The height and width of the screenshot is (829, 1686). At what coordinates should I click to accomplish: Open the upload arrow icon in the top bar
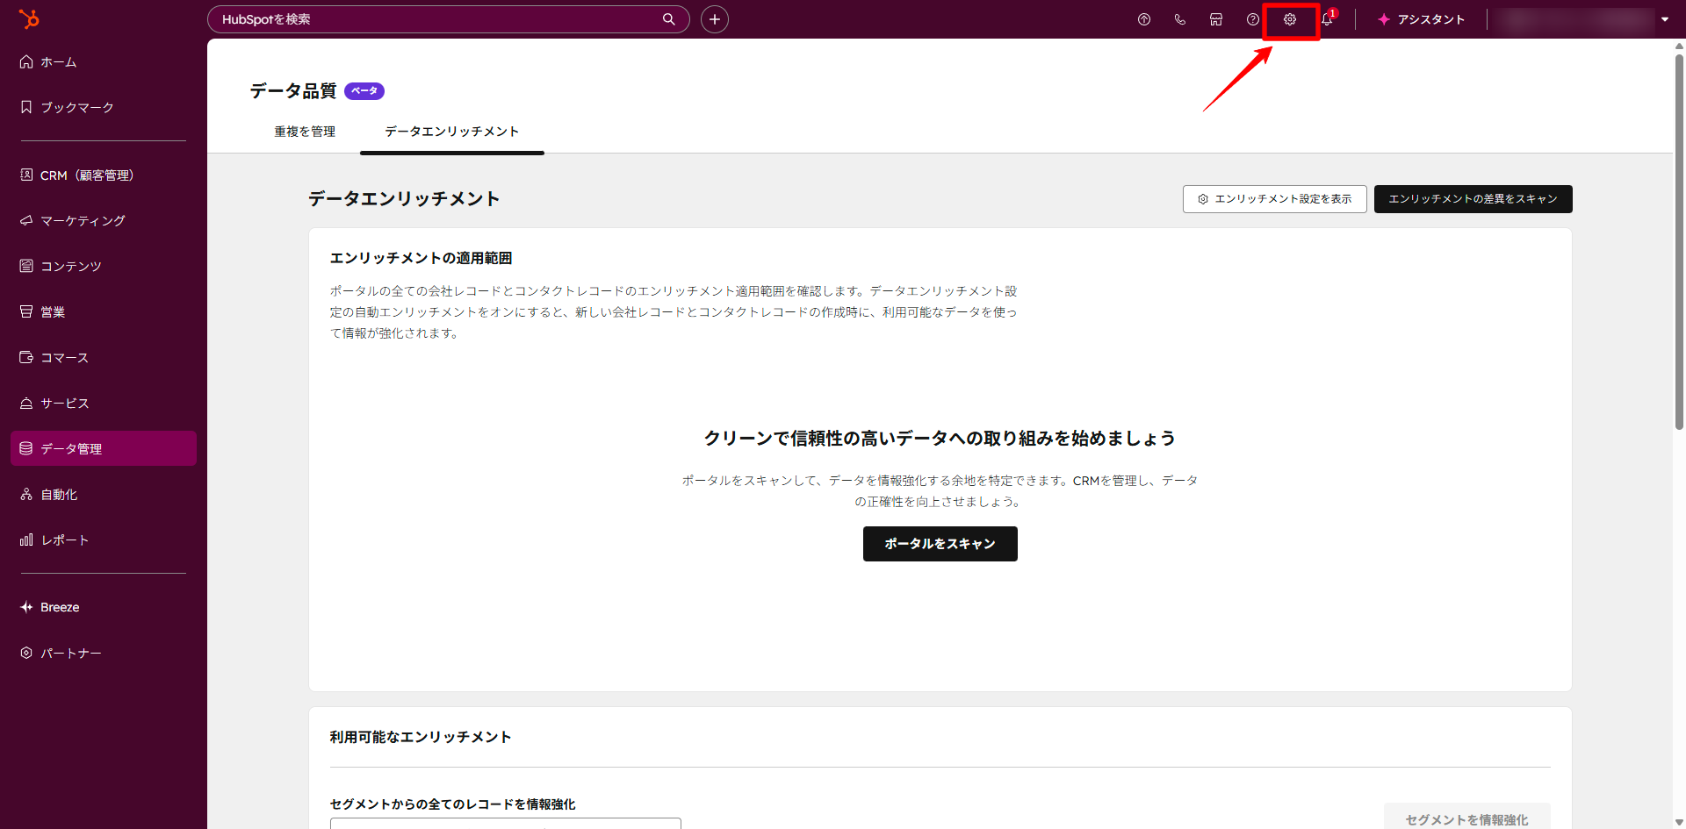tap(1143, 19)
